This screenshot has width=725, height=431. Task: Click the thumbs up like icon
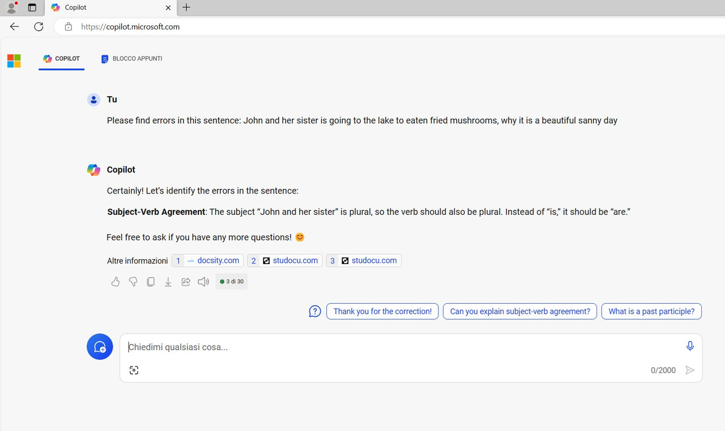coord(116,282)
